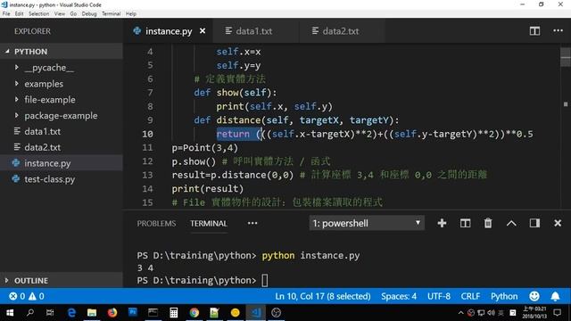Select the TERMINAL panel tab

(209, 224)
